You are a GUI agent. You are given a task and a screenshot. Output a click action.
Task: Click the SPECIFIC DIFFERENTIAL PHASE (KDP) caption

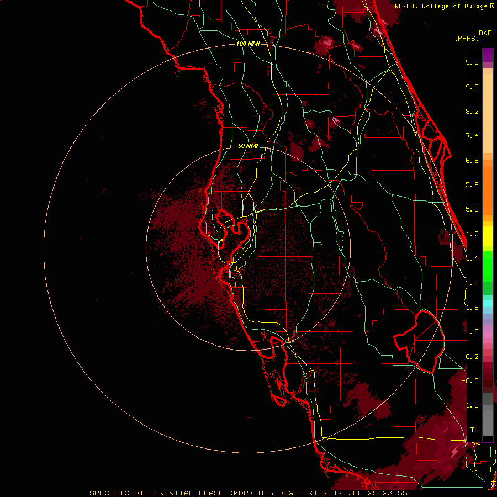click(x=171, y=493)
